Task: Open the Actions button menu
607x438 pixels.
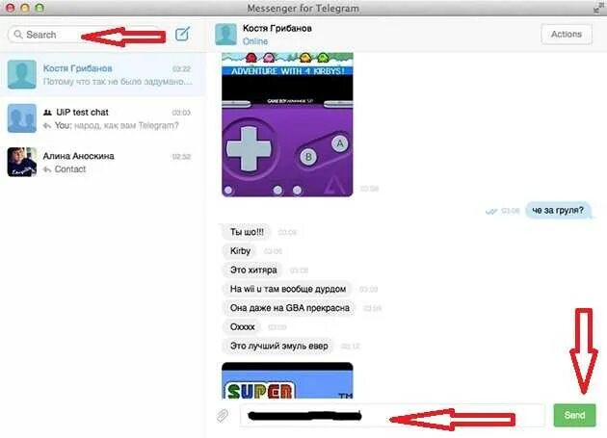Action: click(x=567, y=34)
